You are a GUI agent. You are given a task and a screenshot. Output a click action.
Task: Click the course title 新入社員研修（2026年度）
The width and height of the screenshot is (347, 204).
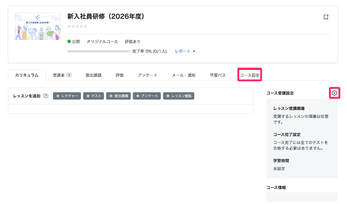pyautogui.click(x=106, y=17)
